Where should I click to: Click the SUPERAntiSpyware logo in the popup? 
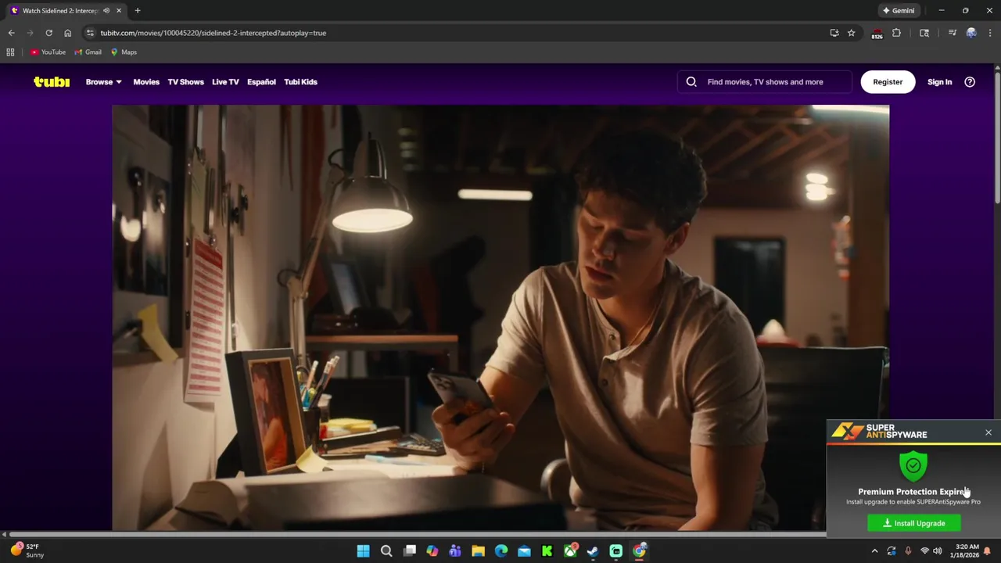[x=879, y=431]
